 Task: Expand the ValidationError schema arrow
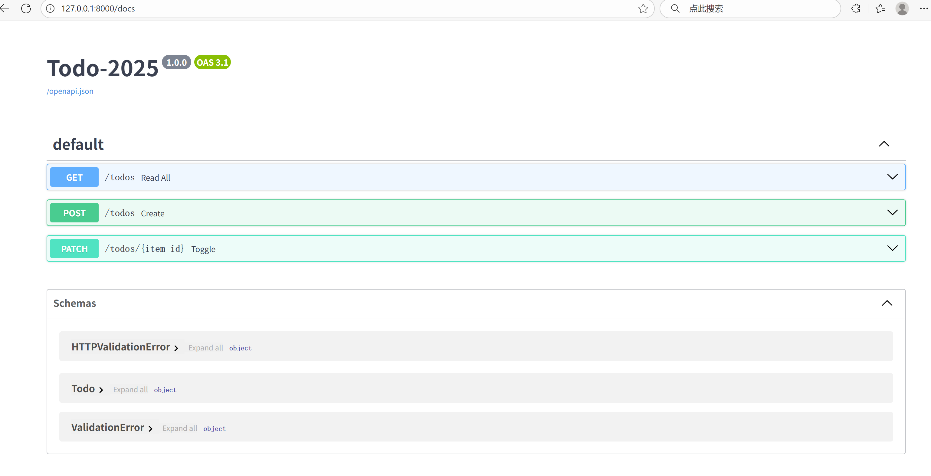point(150,429)
